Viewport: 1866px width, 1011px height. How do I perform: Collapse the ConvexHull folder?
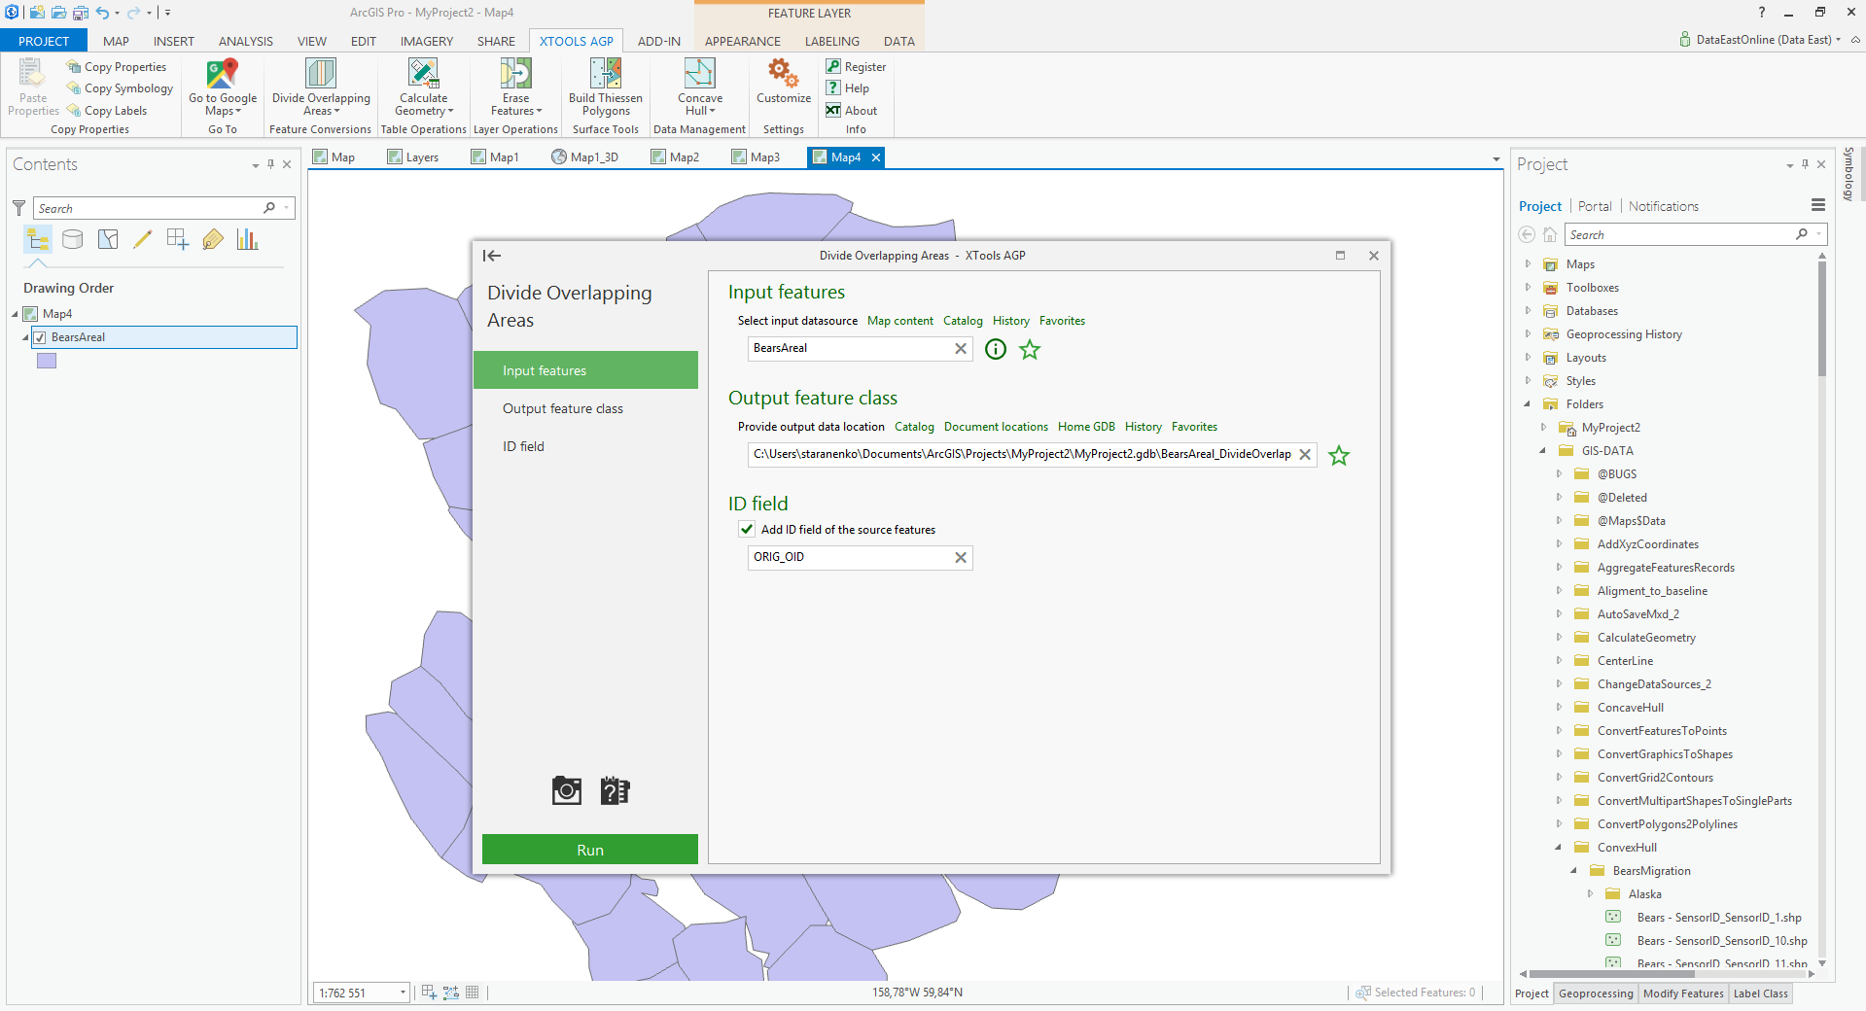coord(1559,848)
